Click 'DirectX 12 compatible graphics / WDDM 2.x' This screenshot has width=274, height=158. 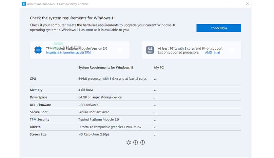coord(110,127)
